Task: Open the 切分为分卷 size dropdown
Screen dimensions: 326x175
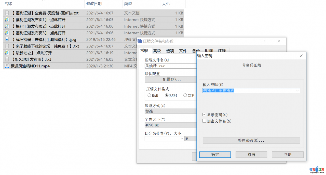Action: click(182, 139)
